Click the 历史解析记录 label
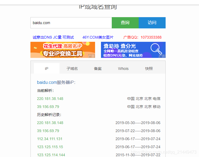The height and width of the screenshot is (157, 199). (49, 115)
